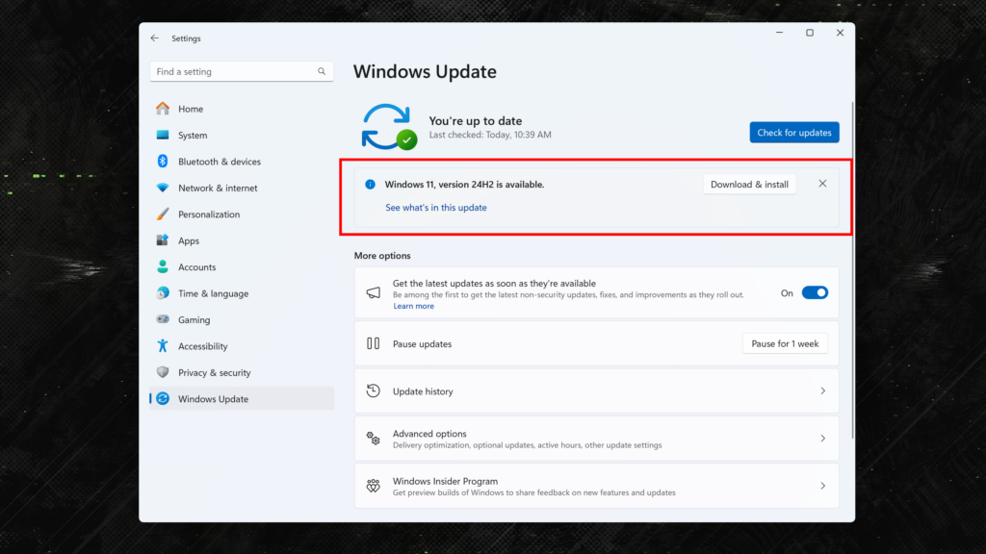Open Accounts settings in sidebar
This screenshot has height=554, width=986.
[242, 267]
